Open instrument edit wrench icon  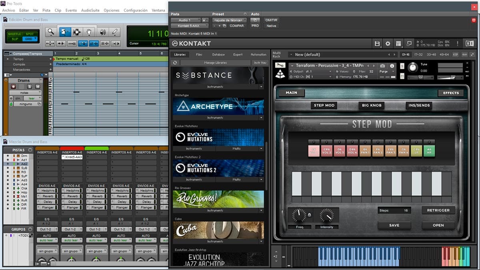(x=280, y=65)
